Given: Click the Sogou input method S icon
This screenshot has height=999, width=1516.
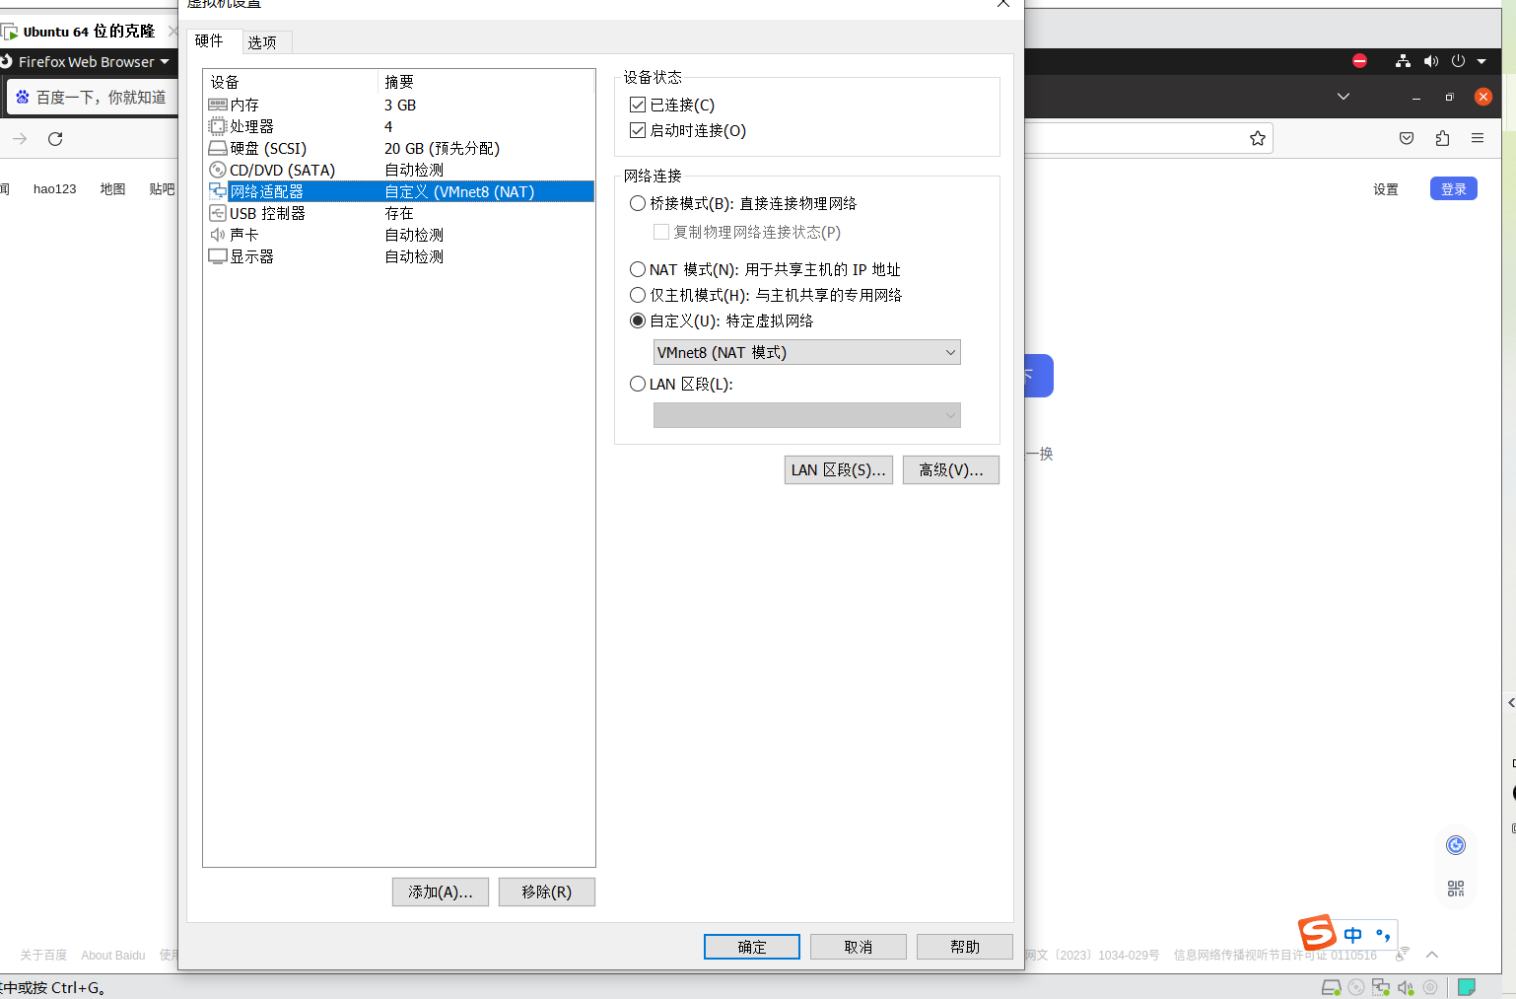Looking at the screenshot, I should [1318, 932].
